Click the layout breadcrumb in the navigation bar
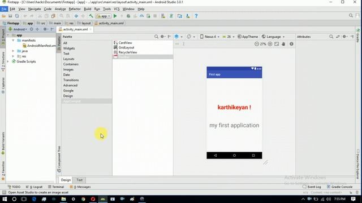The image size is (362, 203). [x=84, y=23]
